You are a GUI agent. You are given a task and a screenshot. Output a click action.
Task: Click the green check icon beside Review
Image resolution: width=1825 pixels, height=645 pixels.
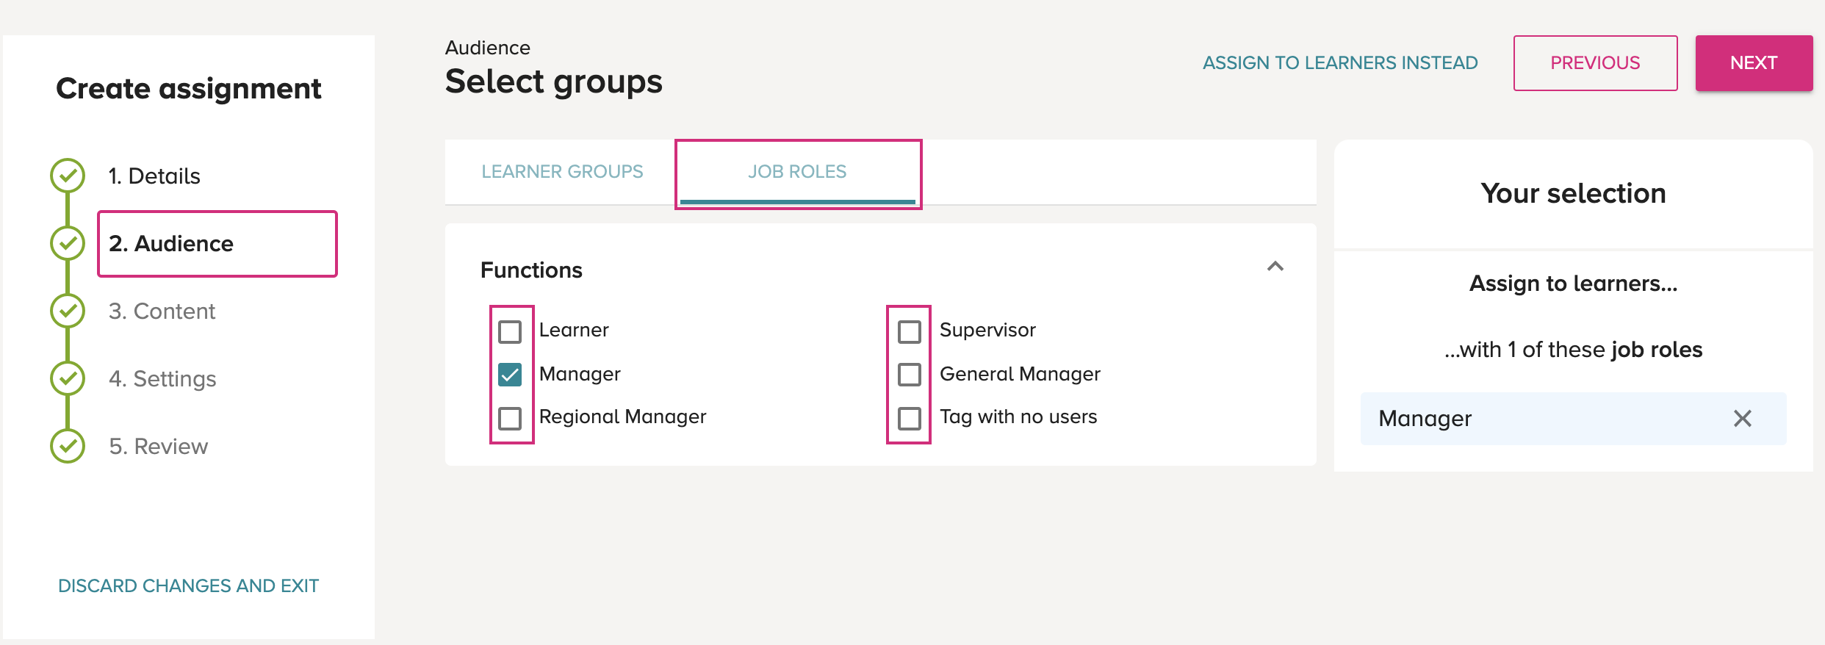pos(68,446)
